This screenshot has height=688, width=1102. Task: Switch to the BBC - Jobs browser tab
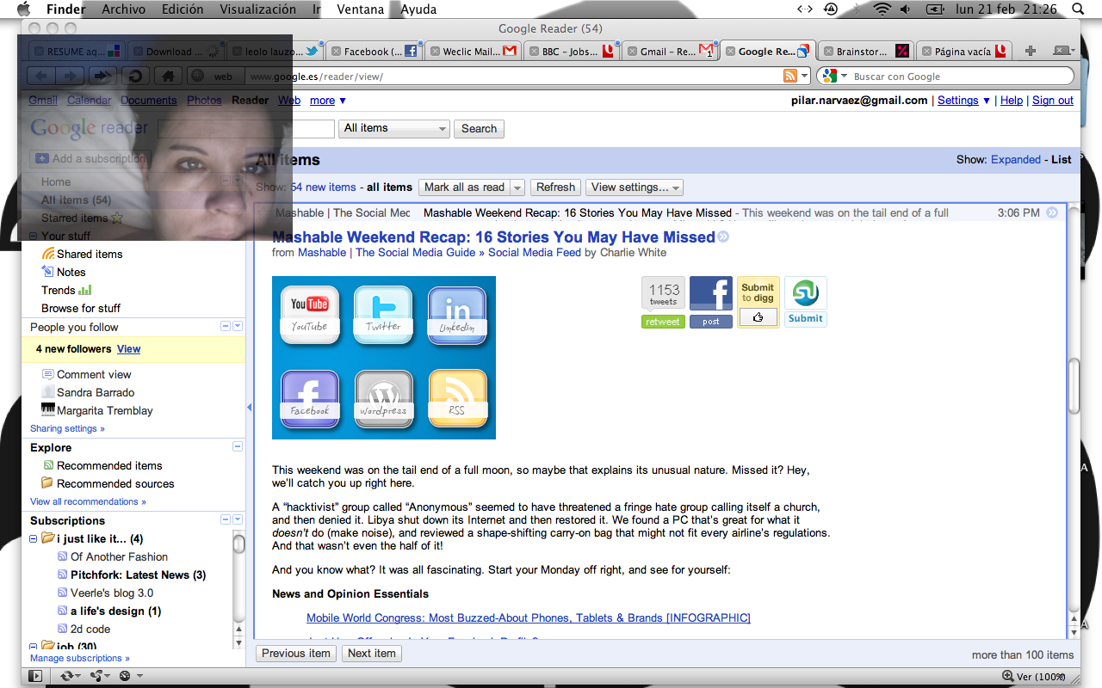tap(569, 52)
